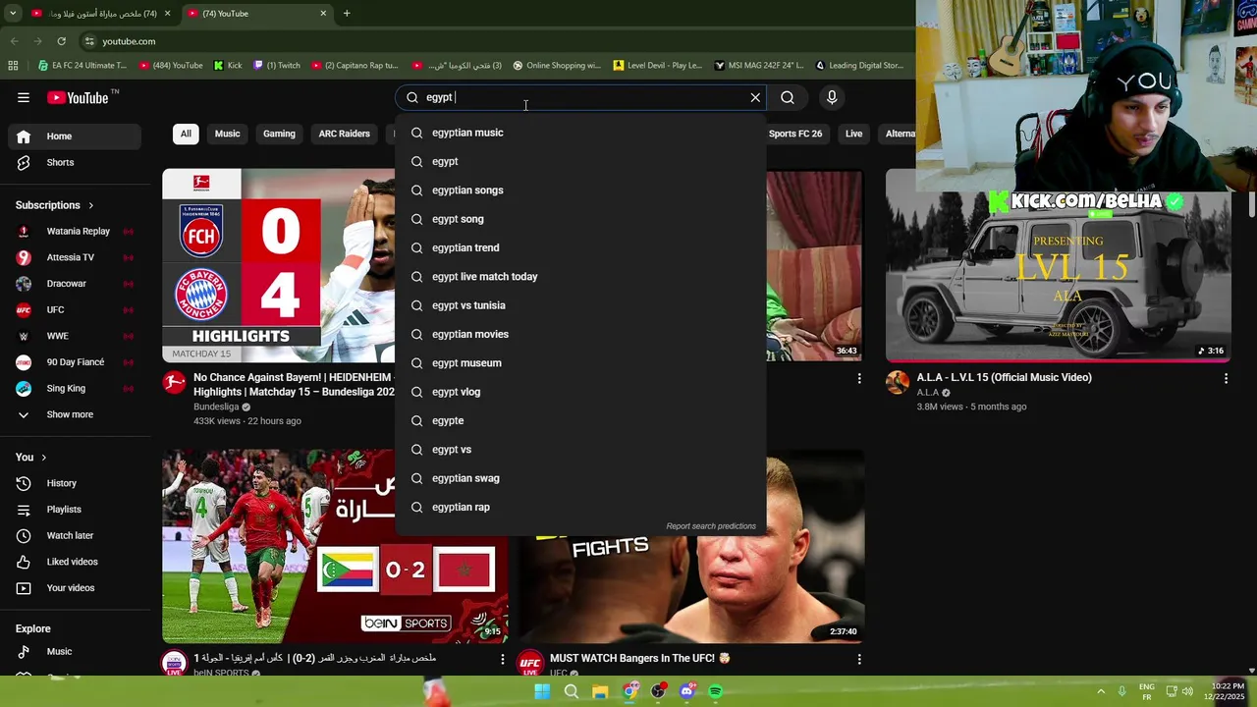The image size is (1257, 707).
Task: Open Watch later in the sidebar
Action: (x=75, y=535)
